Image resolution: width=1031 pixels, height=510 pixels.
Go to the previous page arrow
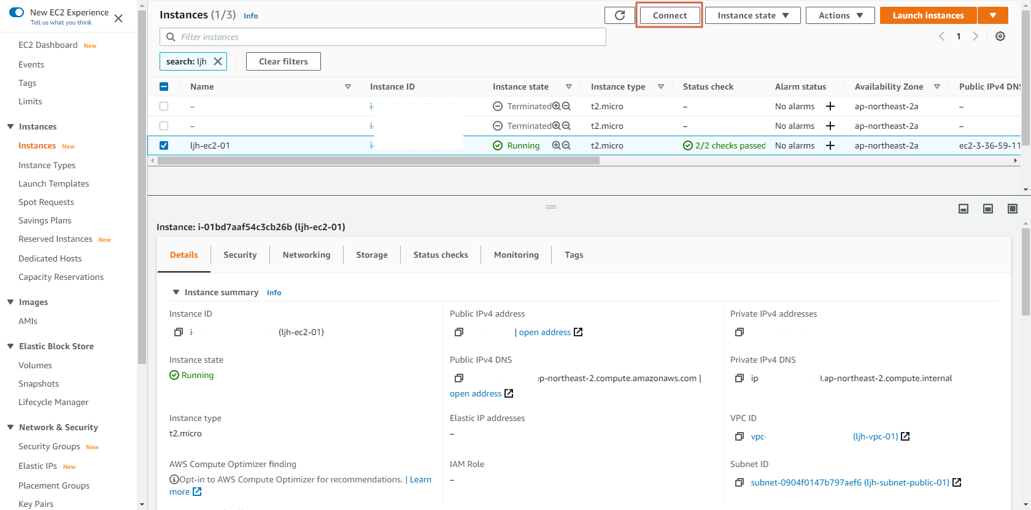[941, 36]
